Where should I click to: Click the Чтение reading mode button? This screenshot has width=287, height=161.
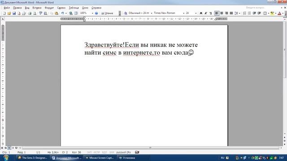click(x=107, y=13)
